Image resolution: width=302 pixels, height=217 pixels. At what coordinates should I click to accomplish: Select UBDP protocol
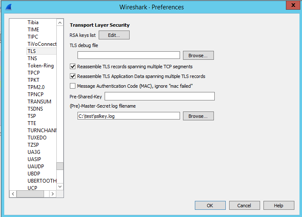point(34,174)
